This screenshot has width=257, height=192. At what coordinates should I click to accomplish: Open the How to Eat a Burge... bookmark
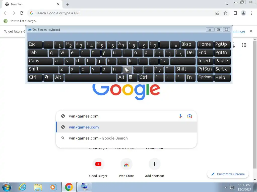[21, 21]
